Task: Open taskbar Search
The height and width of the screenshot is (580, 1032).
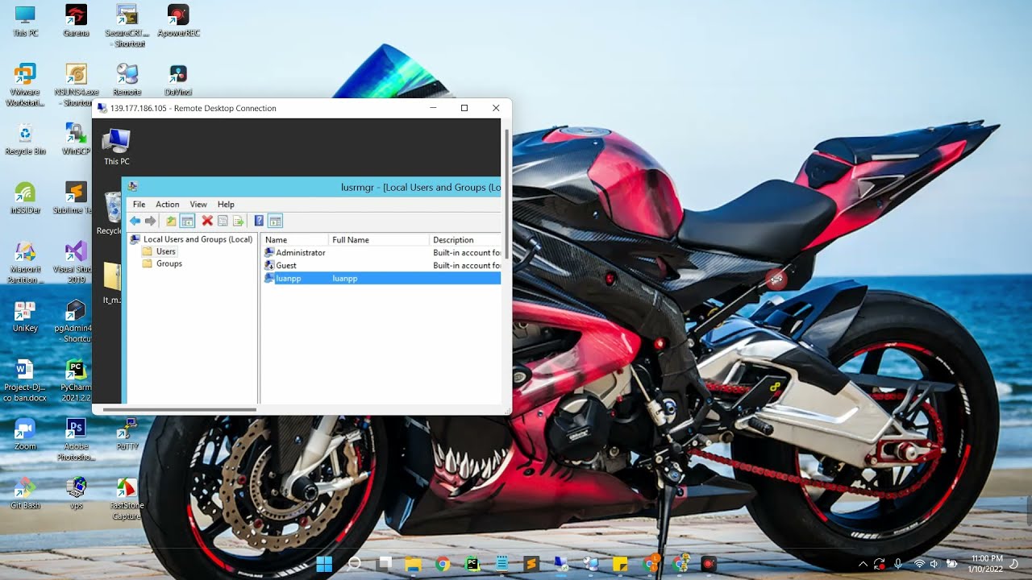Action: click(x=354, y=564)
